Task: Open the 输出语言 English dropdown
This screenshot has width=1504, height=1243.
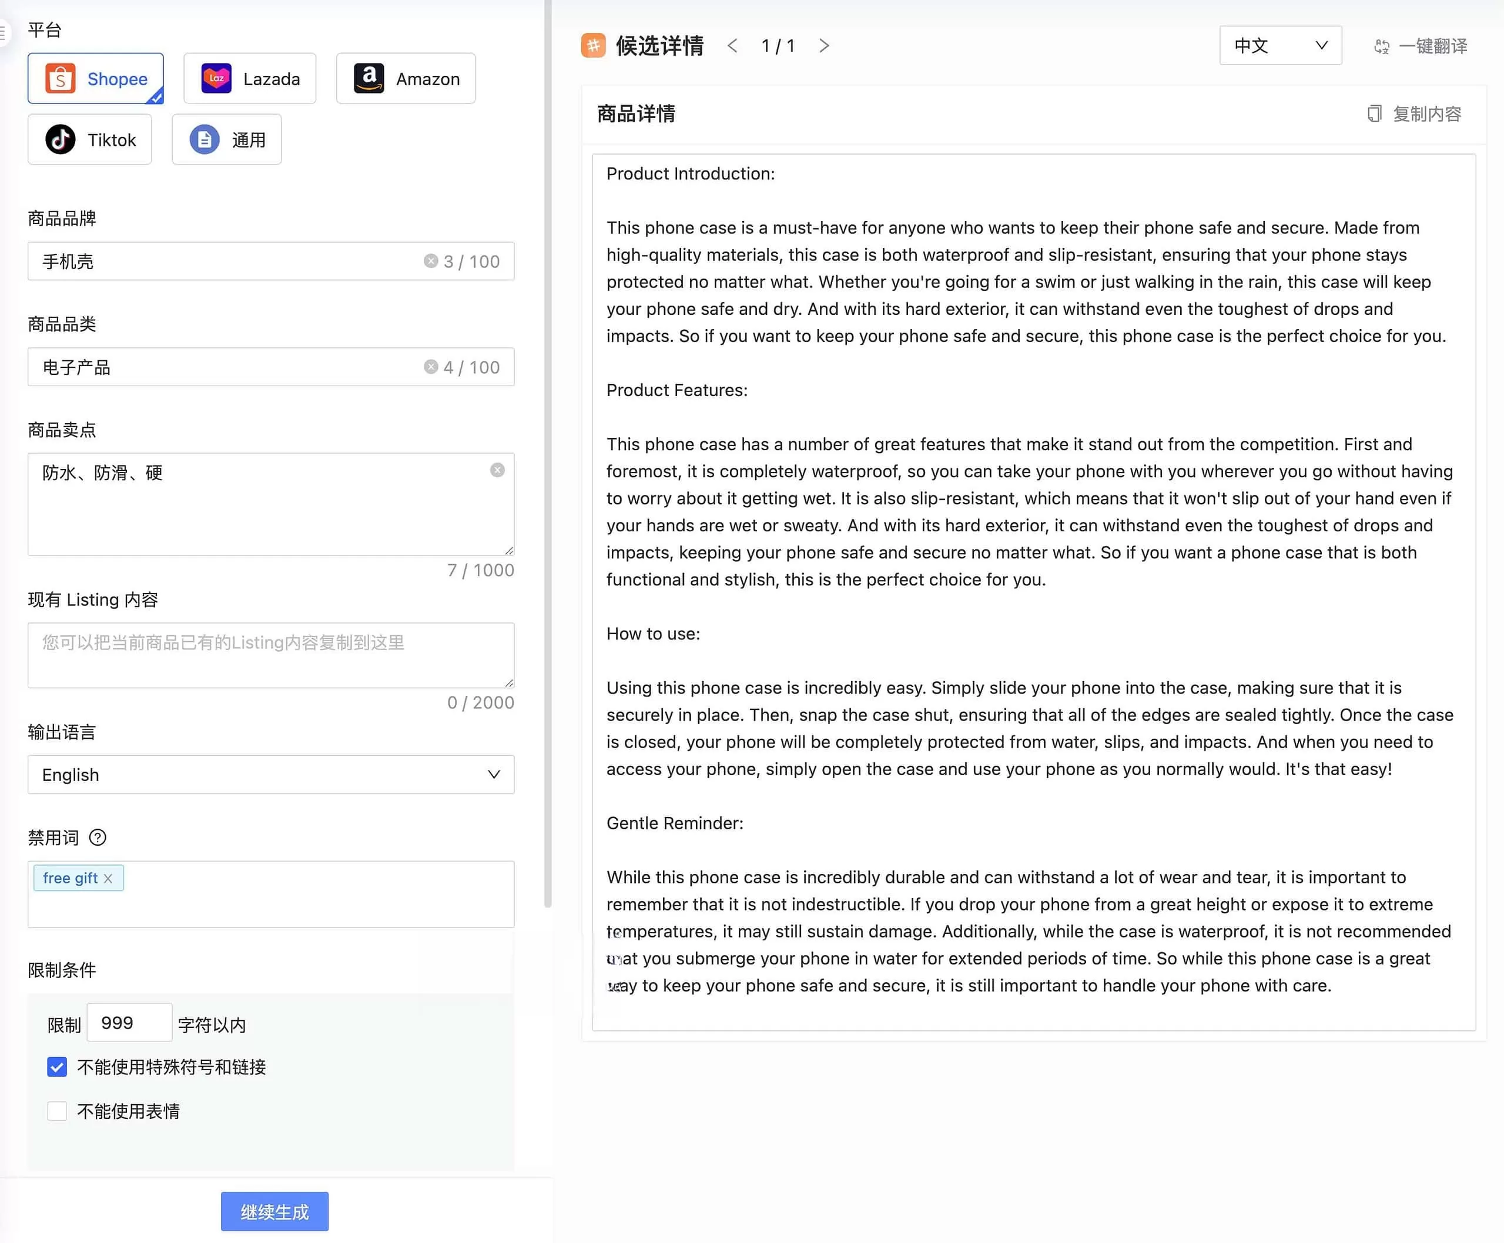Action: click(270, 775)
